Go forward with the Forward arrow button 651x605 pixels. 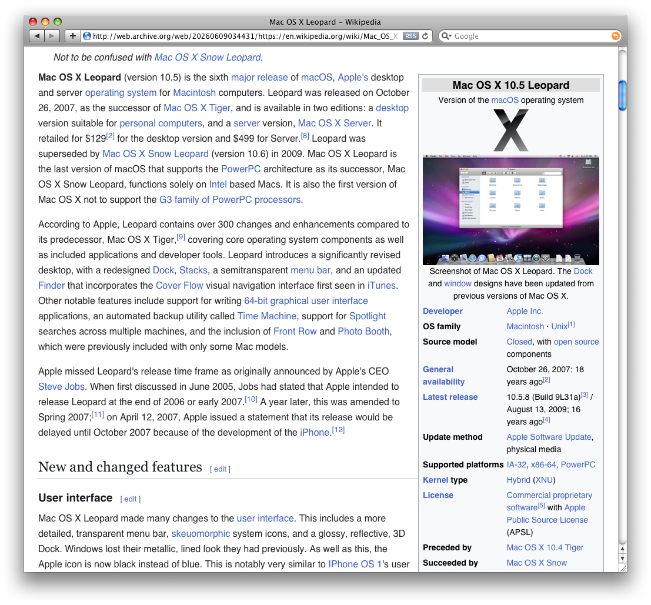52,36
